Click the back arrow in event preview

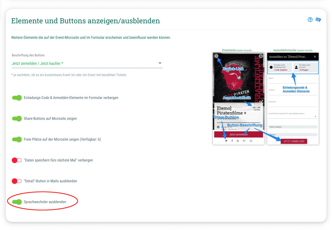tap(216, 56)
